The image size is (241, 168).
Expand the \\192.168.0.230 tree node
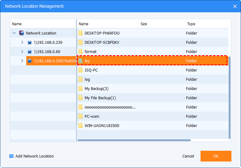tap(22, 42)
